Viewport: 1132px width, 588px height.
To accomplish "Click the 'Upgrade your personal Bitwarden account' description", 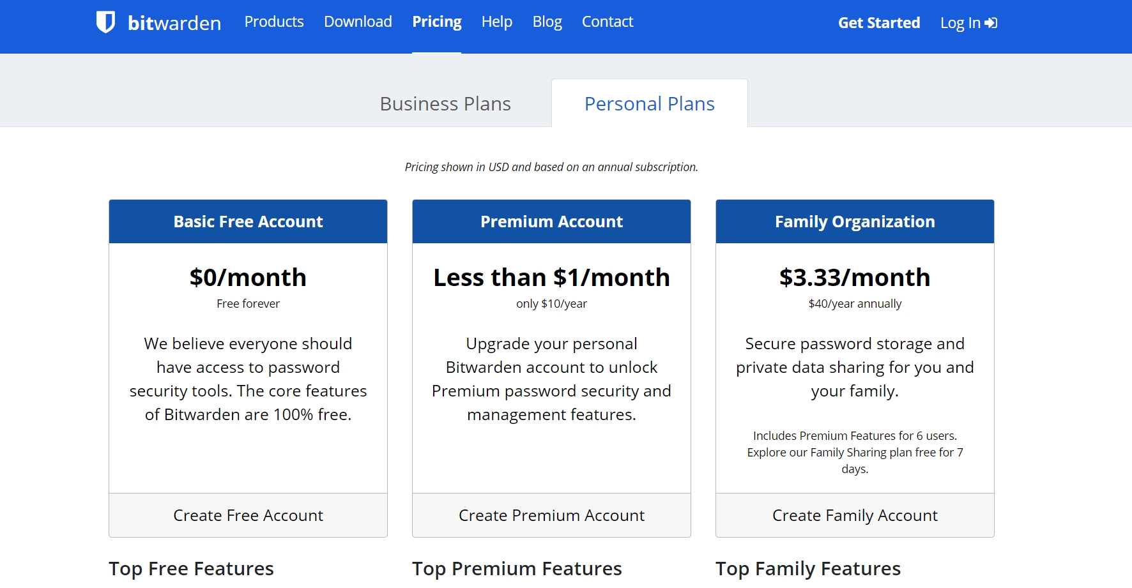I will pyautogui.click(x=552, y=379).
